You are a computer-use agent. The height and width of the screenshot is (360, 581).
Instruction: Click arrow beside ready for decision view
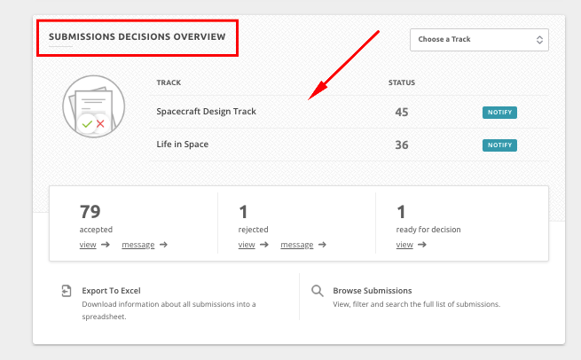click(421, 245)
